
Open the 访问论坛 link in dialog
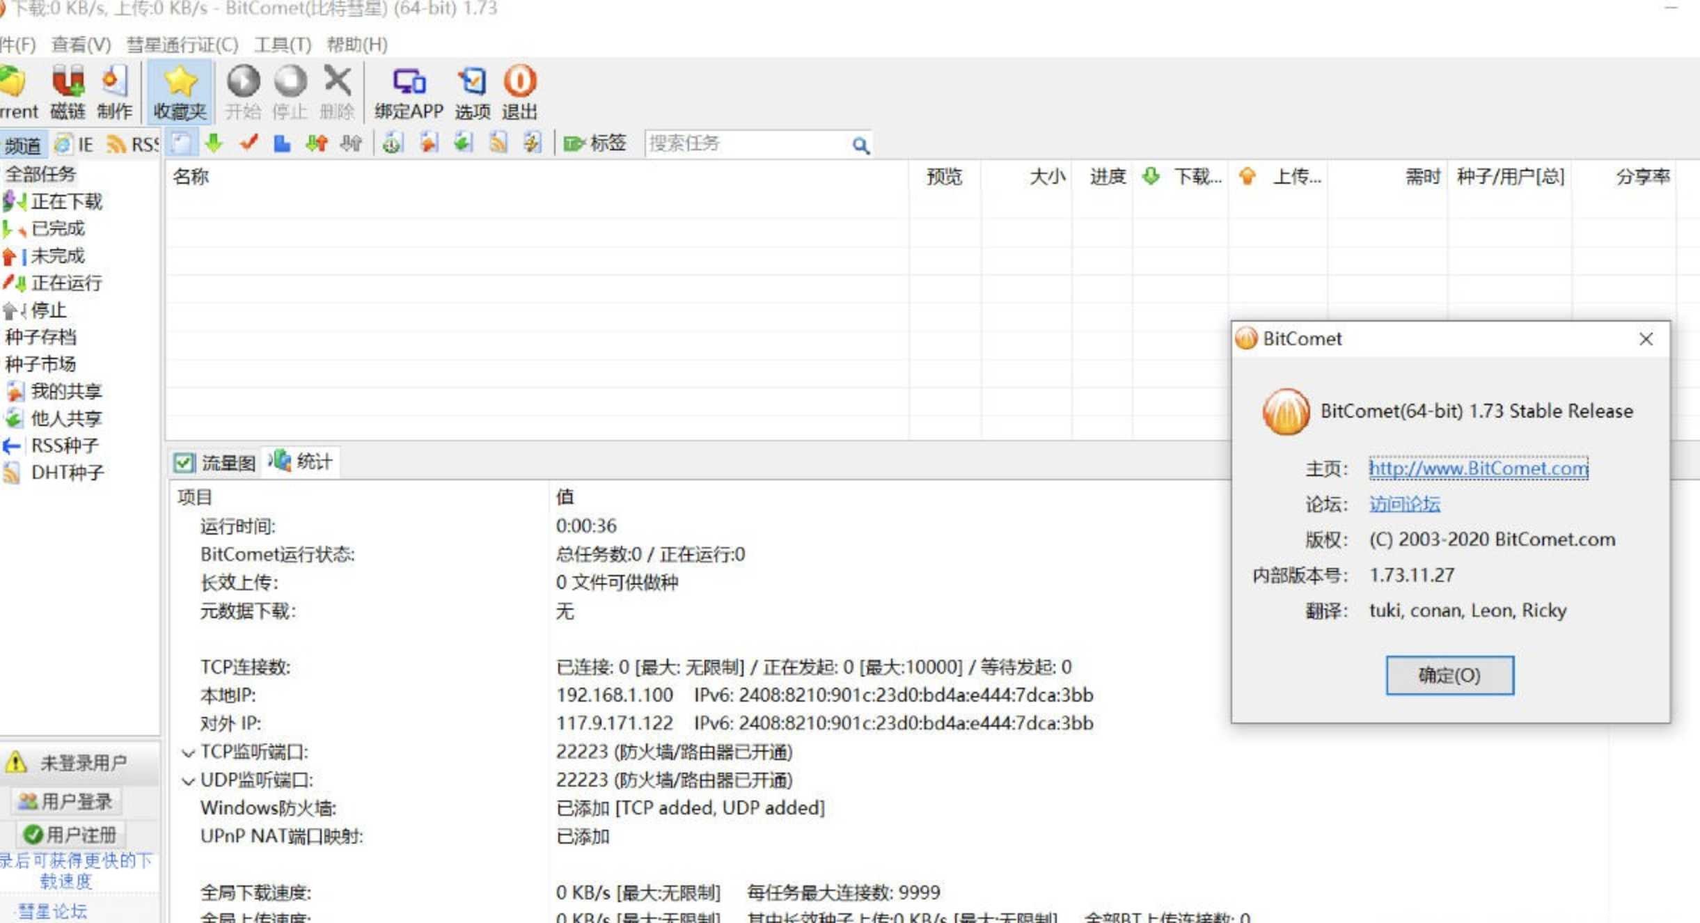coord(1405,504)
